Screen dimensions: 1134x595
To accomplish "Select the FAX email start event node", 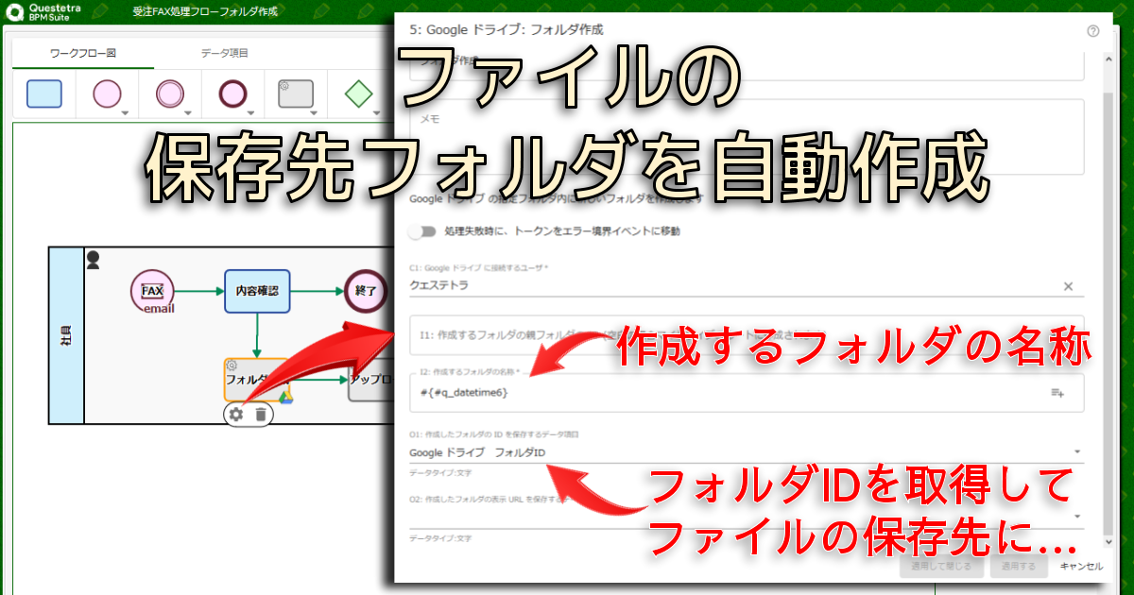I will click(x=153, y=292).
